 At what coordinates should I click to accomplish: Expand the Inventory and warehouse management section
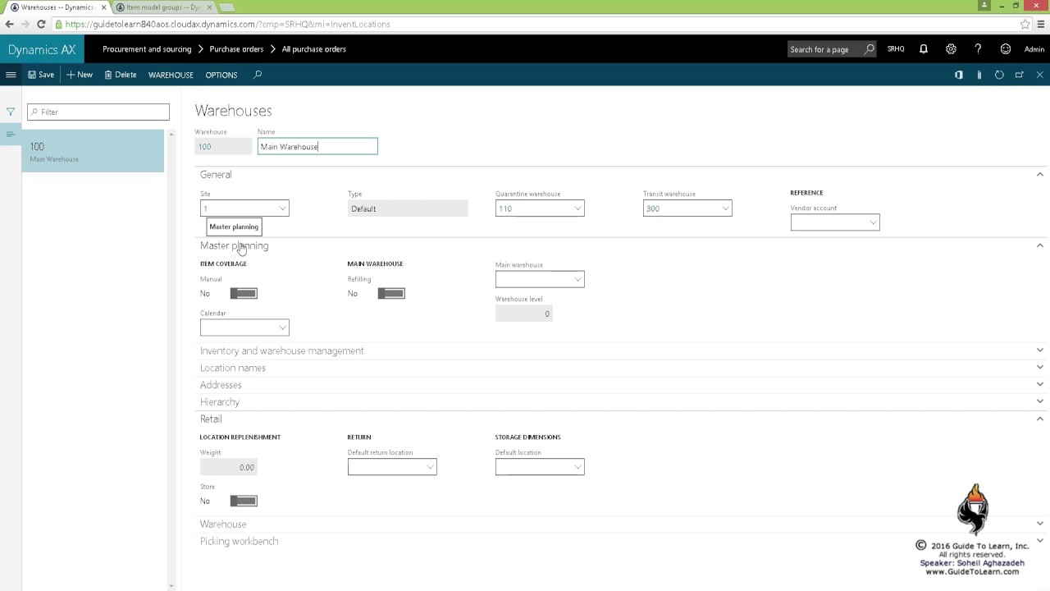(622, 350)
